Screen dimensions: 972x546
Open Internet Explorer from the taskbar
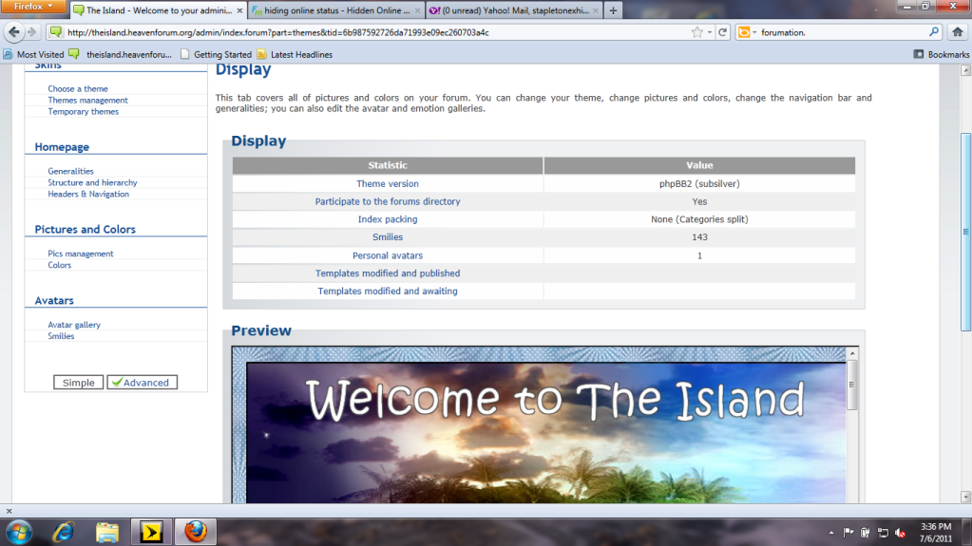64,530
